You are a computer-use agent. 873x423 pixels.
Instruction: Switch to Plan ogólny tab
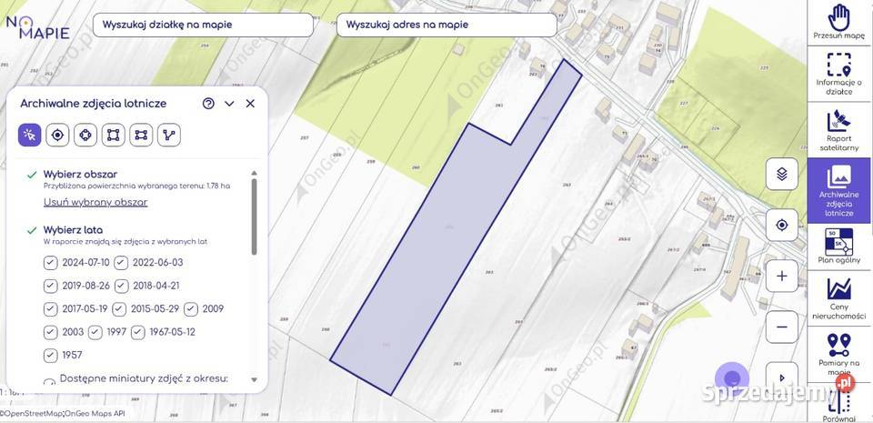tap(839, 247)
